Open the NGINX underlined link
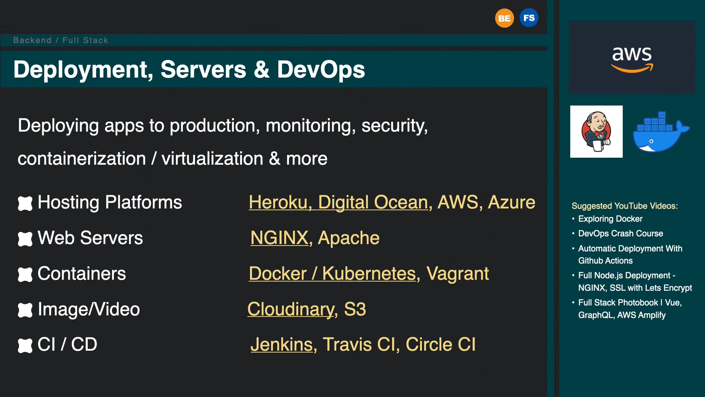This screenshot has height=397, width=705. click(x=279, y=238)
